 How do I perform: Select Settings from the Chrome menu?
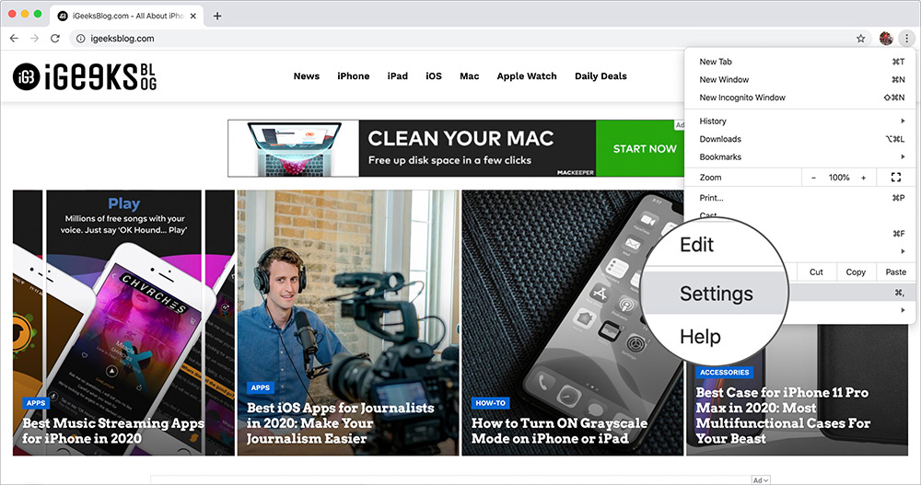[717, 294]
